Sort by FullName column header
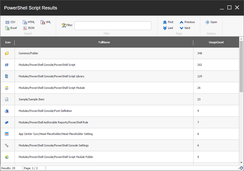This screenshot has width=244, height=171. [104, 42]
